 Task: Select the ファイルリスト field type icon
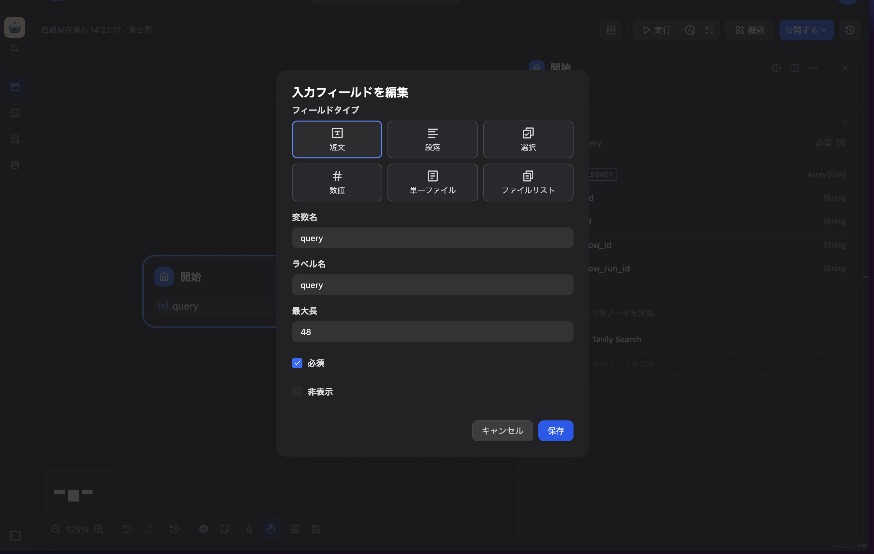pos(528,182)
